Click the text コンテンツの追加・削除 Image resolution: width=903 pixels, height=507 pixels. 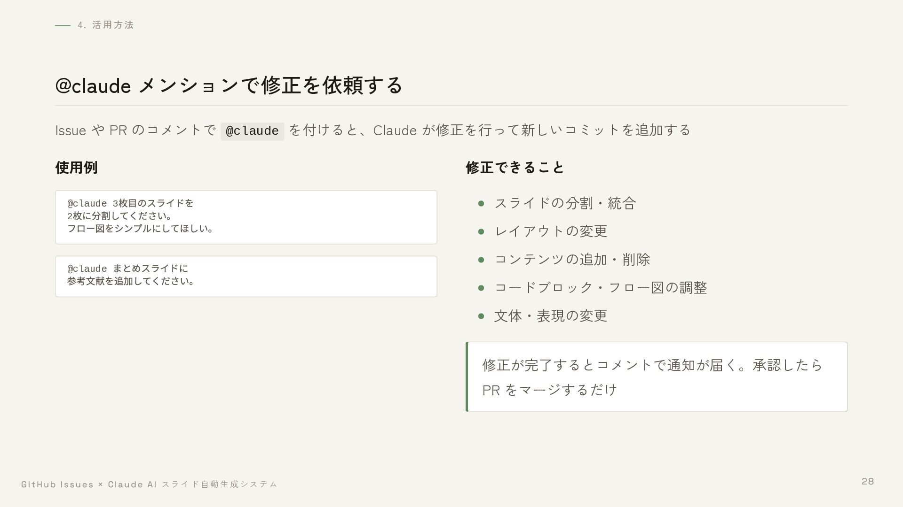[572, 260]
